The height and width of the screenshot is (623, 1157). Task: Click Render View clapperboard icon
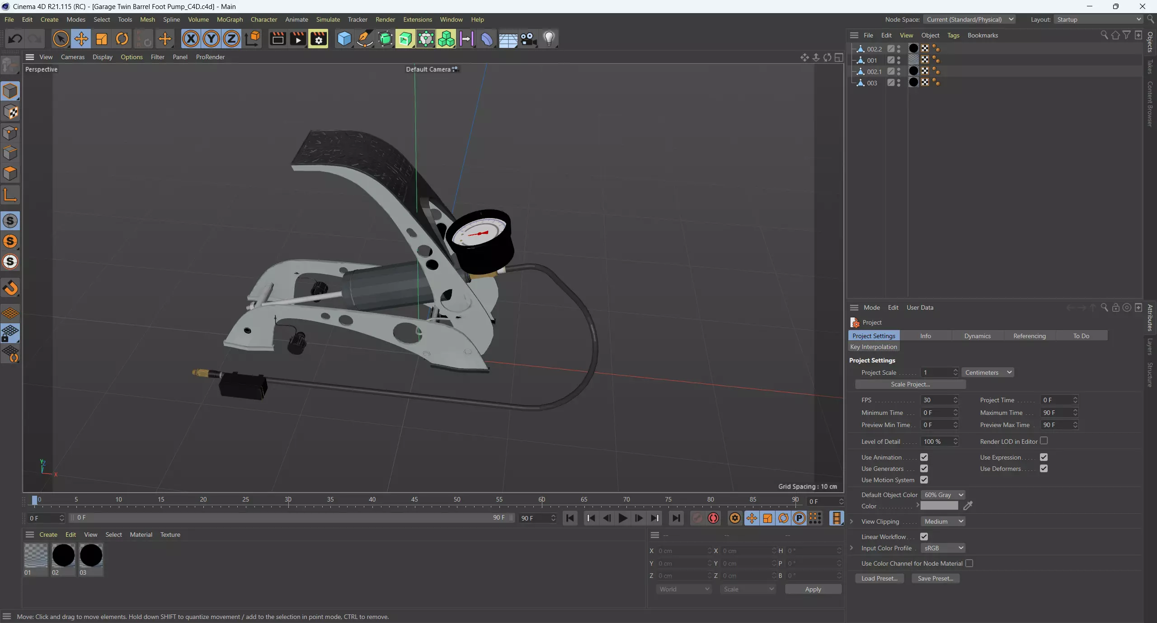click(x=277, y=39)
